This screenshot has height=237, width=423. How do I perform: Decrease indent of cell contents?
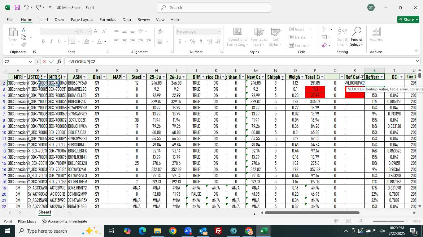coord(141,41)
